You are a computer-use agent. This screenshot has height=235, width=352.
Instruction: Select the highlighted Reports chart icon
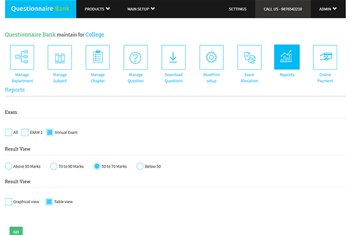pos(287,57)
